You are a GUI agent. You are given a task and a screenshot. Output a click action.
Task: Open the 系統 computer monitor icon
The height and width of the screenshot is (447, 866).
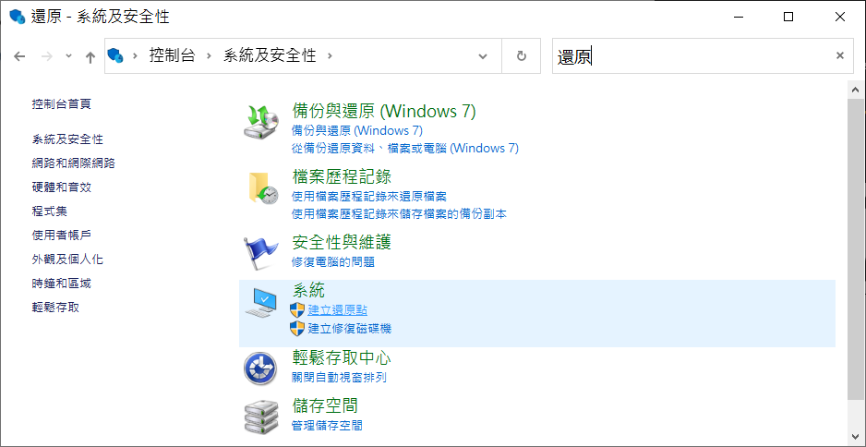(x=261, y=302)
